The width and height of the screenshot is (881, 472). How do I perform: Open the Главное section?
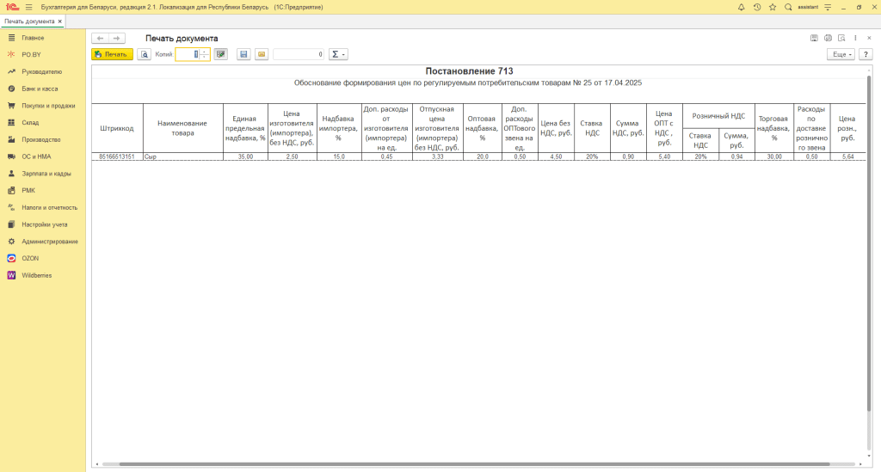tap(43, 38)
